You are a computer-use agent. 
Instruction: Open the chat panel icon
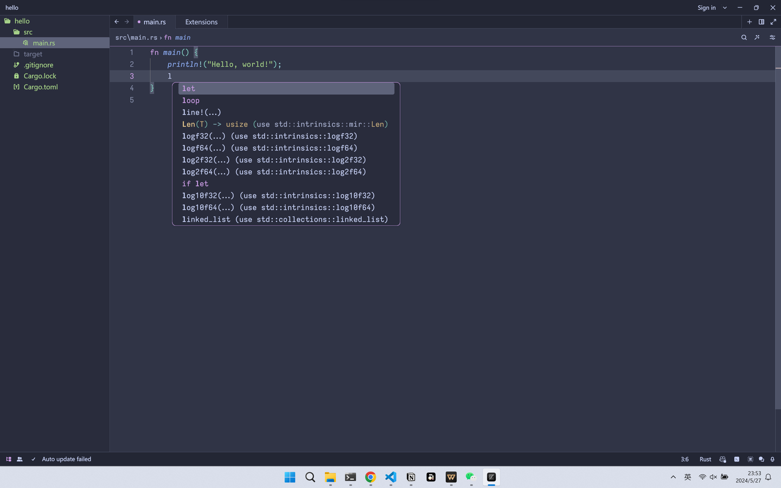pos(761,459)
